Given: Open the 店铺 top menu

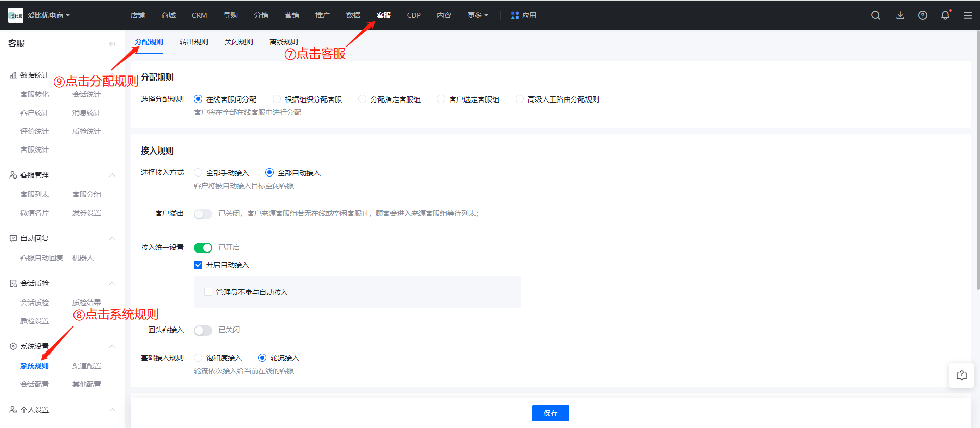Looking at the screenshot, I should coord(138,15).
